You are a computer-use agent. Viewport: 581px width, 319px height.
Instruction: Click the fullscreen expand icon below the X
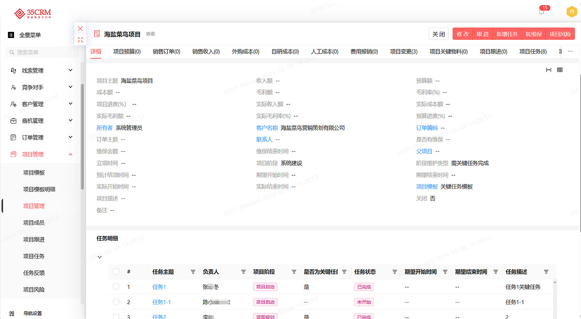(80, 40)
